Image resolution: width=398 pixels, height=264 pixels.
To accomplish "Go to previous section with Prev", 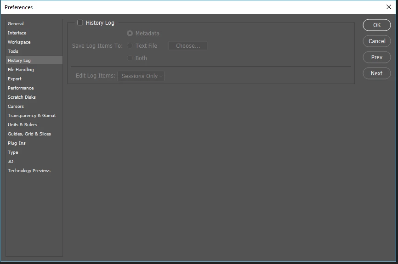I will coord(377,57).
